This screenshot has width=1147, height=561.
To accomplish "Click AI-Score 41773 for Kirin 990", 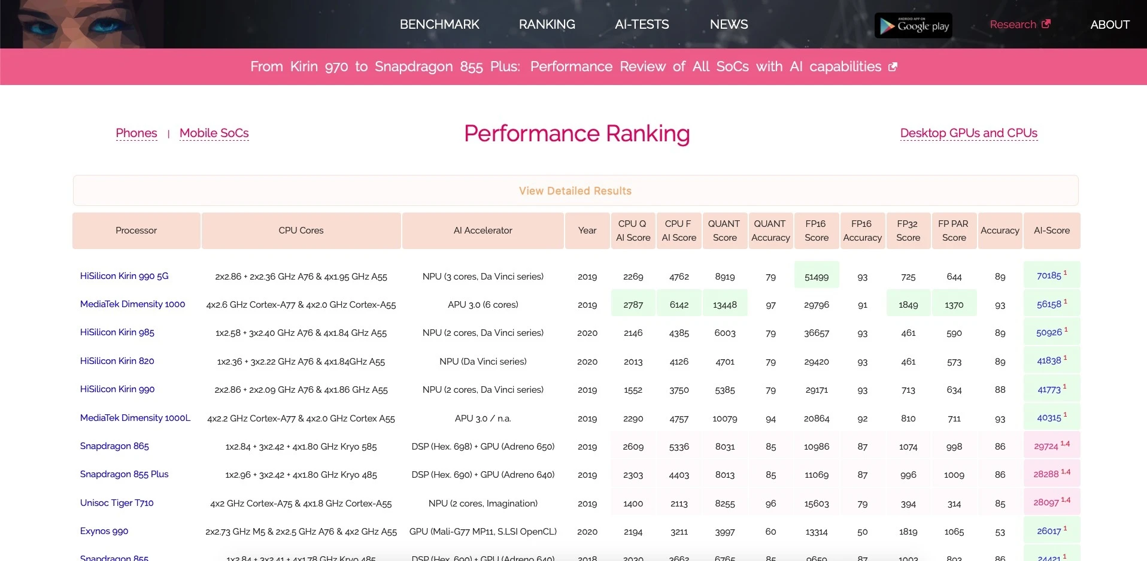I will 1052,389.
